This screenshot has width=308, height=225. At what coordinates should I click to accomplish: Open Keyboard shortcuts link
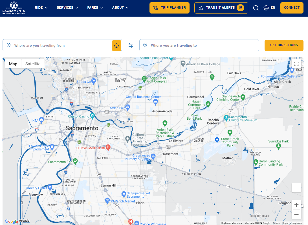point(231,223)
